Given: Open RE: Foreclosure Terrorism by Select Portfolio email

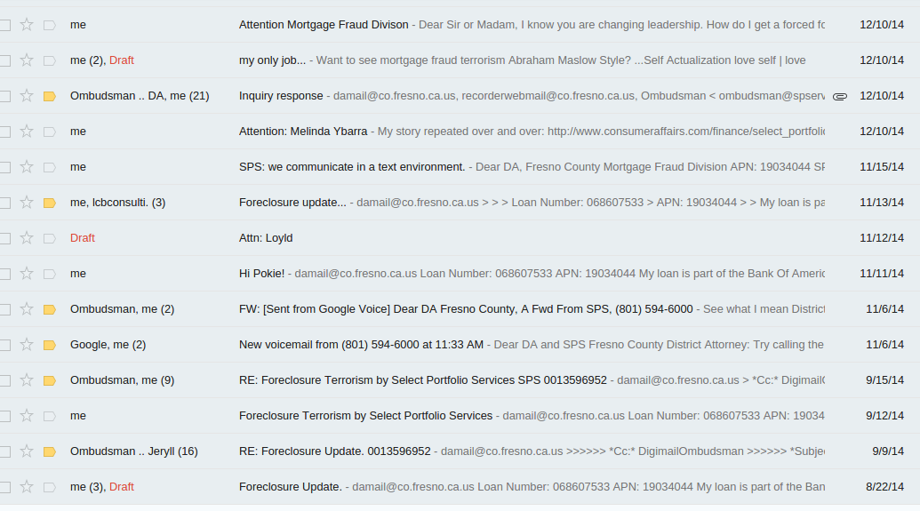Looking at the screenshot, I should [460, 380].
